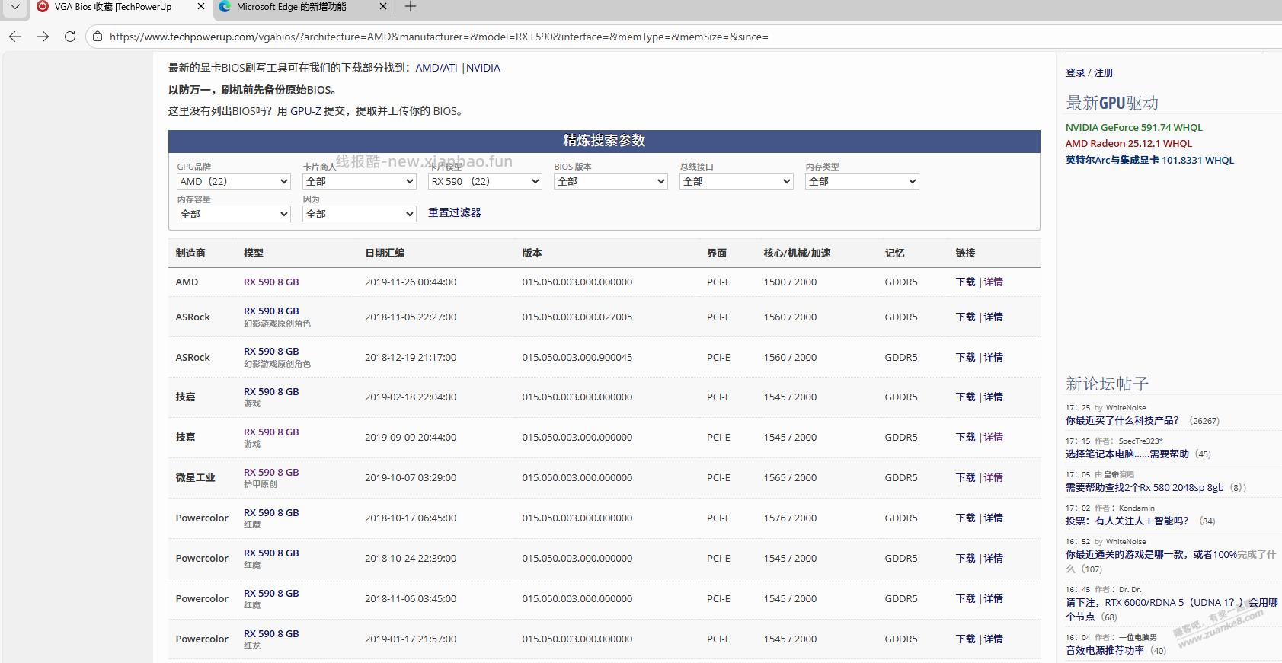The width and height of the screenshot is (1282, 663).
Task: Click the 制造商 column header
Action: (x=190, y=253)
